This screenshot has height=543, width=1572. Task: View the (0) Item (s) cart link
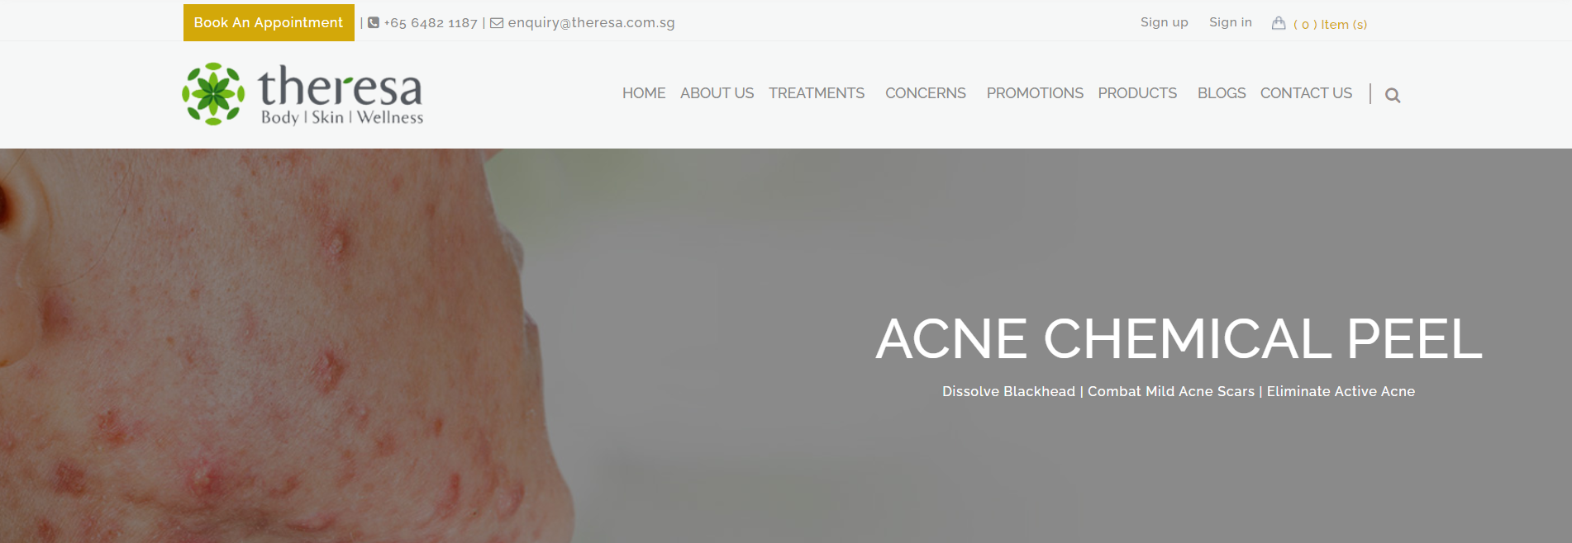coord(1330,25)
